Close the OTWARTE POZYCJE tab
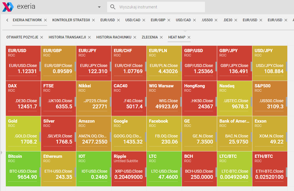294x191 pixels. tap(42, 37)
